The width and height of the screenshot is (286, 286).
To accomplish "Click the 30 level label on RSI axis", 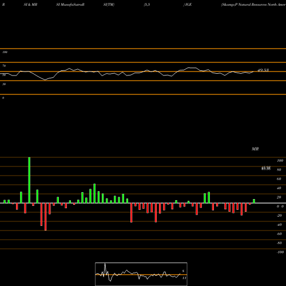I will tap(4, 84).
